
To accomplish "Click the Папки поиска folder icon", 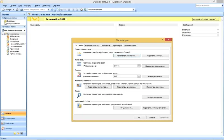I will tap(8, 54).
